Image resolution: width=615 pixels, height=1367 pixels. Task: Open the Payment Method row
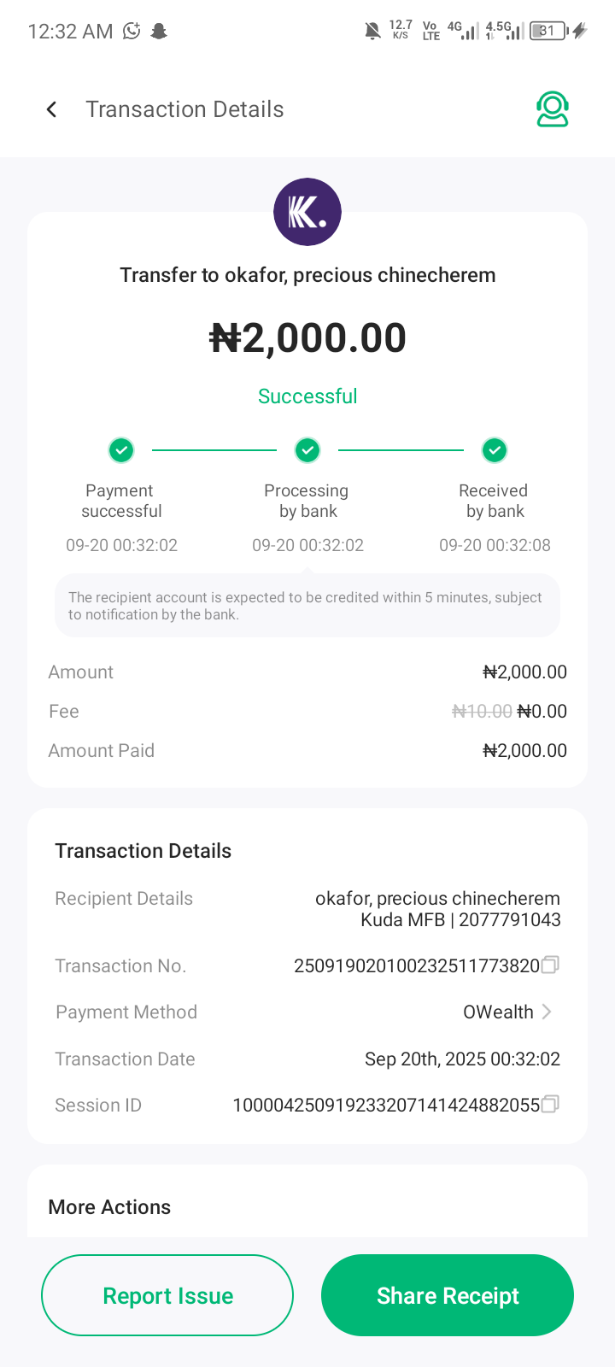click(x=307, y=1012)
